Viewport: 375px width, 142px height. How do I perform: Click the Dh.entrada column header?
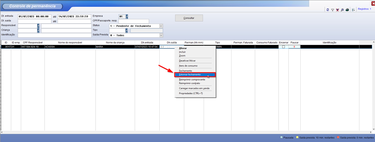[x=147, y=43]
